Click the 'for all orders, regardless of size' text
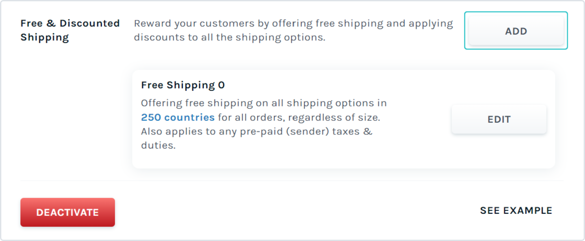 (299, 117)
